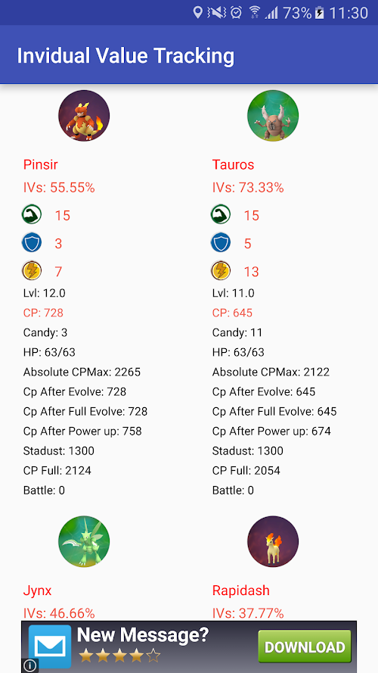
Task: Tap Tauros's yellow stamina lightning icon
Action: pos(221,271)
